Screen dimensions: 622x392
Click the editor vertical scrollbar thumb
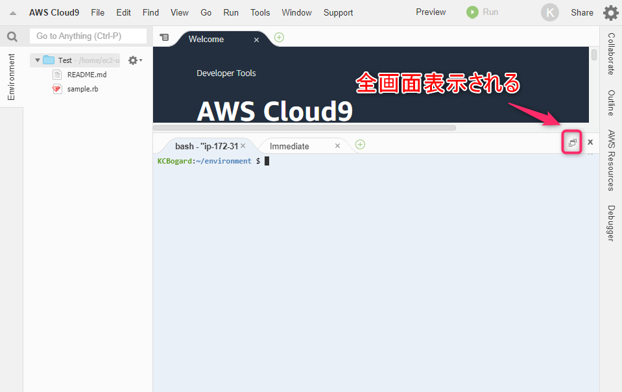coord(594,55)
